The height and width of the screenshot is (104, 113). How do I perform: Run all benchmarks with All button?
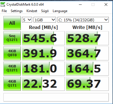click(12, 23)
